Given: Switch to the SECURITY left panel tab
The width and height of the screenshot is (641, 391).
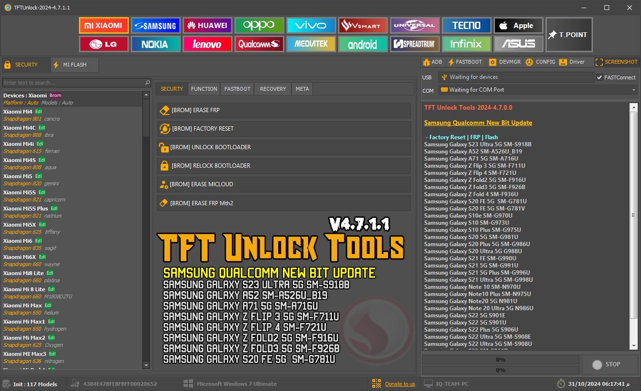Looking at the screenshot, I should click(26, 65).
